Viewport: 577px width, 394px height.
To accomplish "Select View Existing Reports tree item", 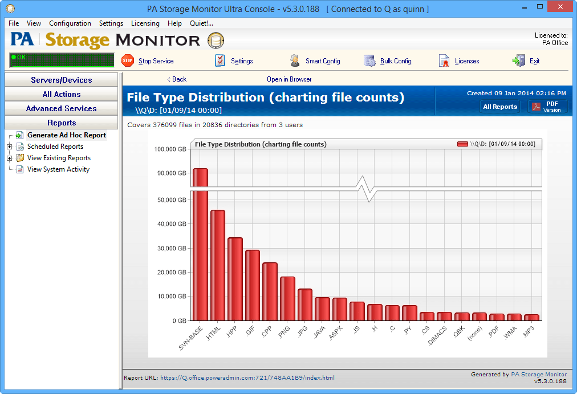I will point(59,158).
